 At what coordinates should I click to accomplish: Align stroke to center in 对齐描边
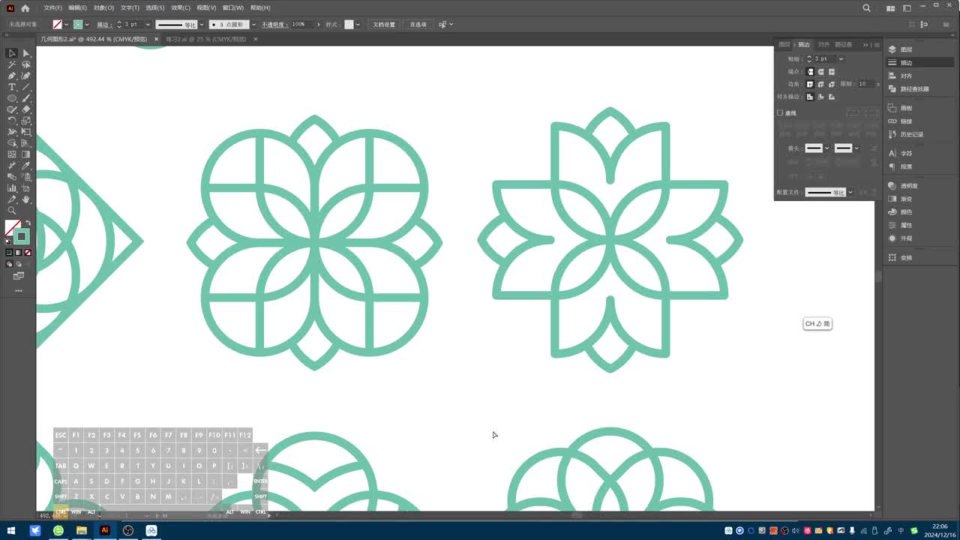tap(810, 97)
